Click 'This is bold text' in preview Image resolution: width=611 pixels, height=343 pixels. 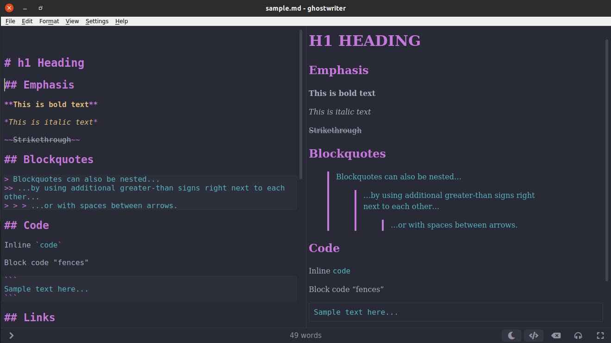(x=342, y=93)
